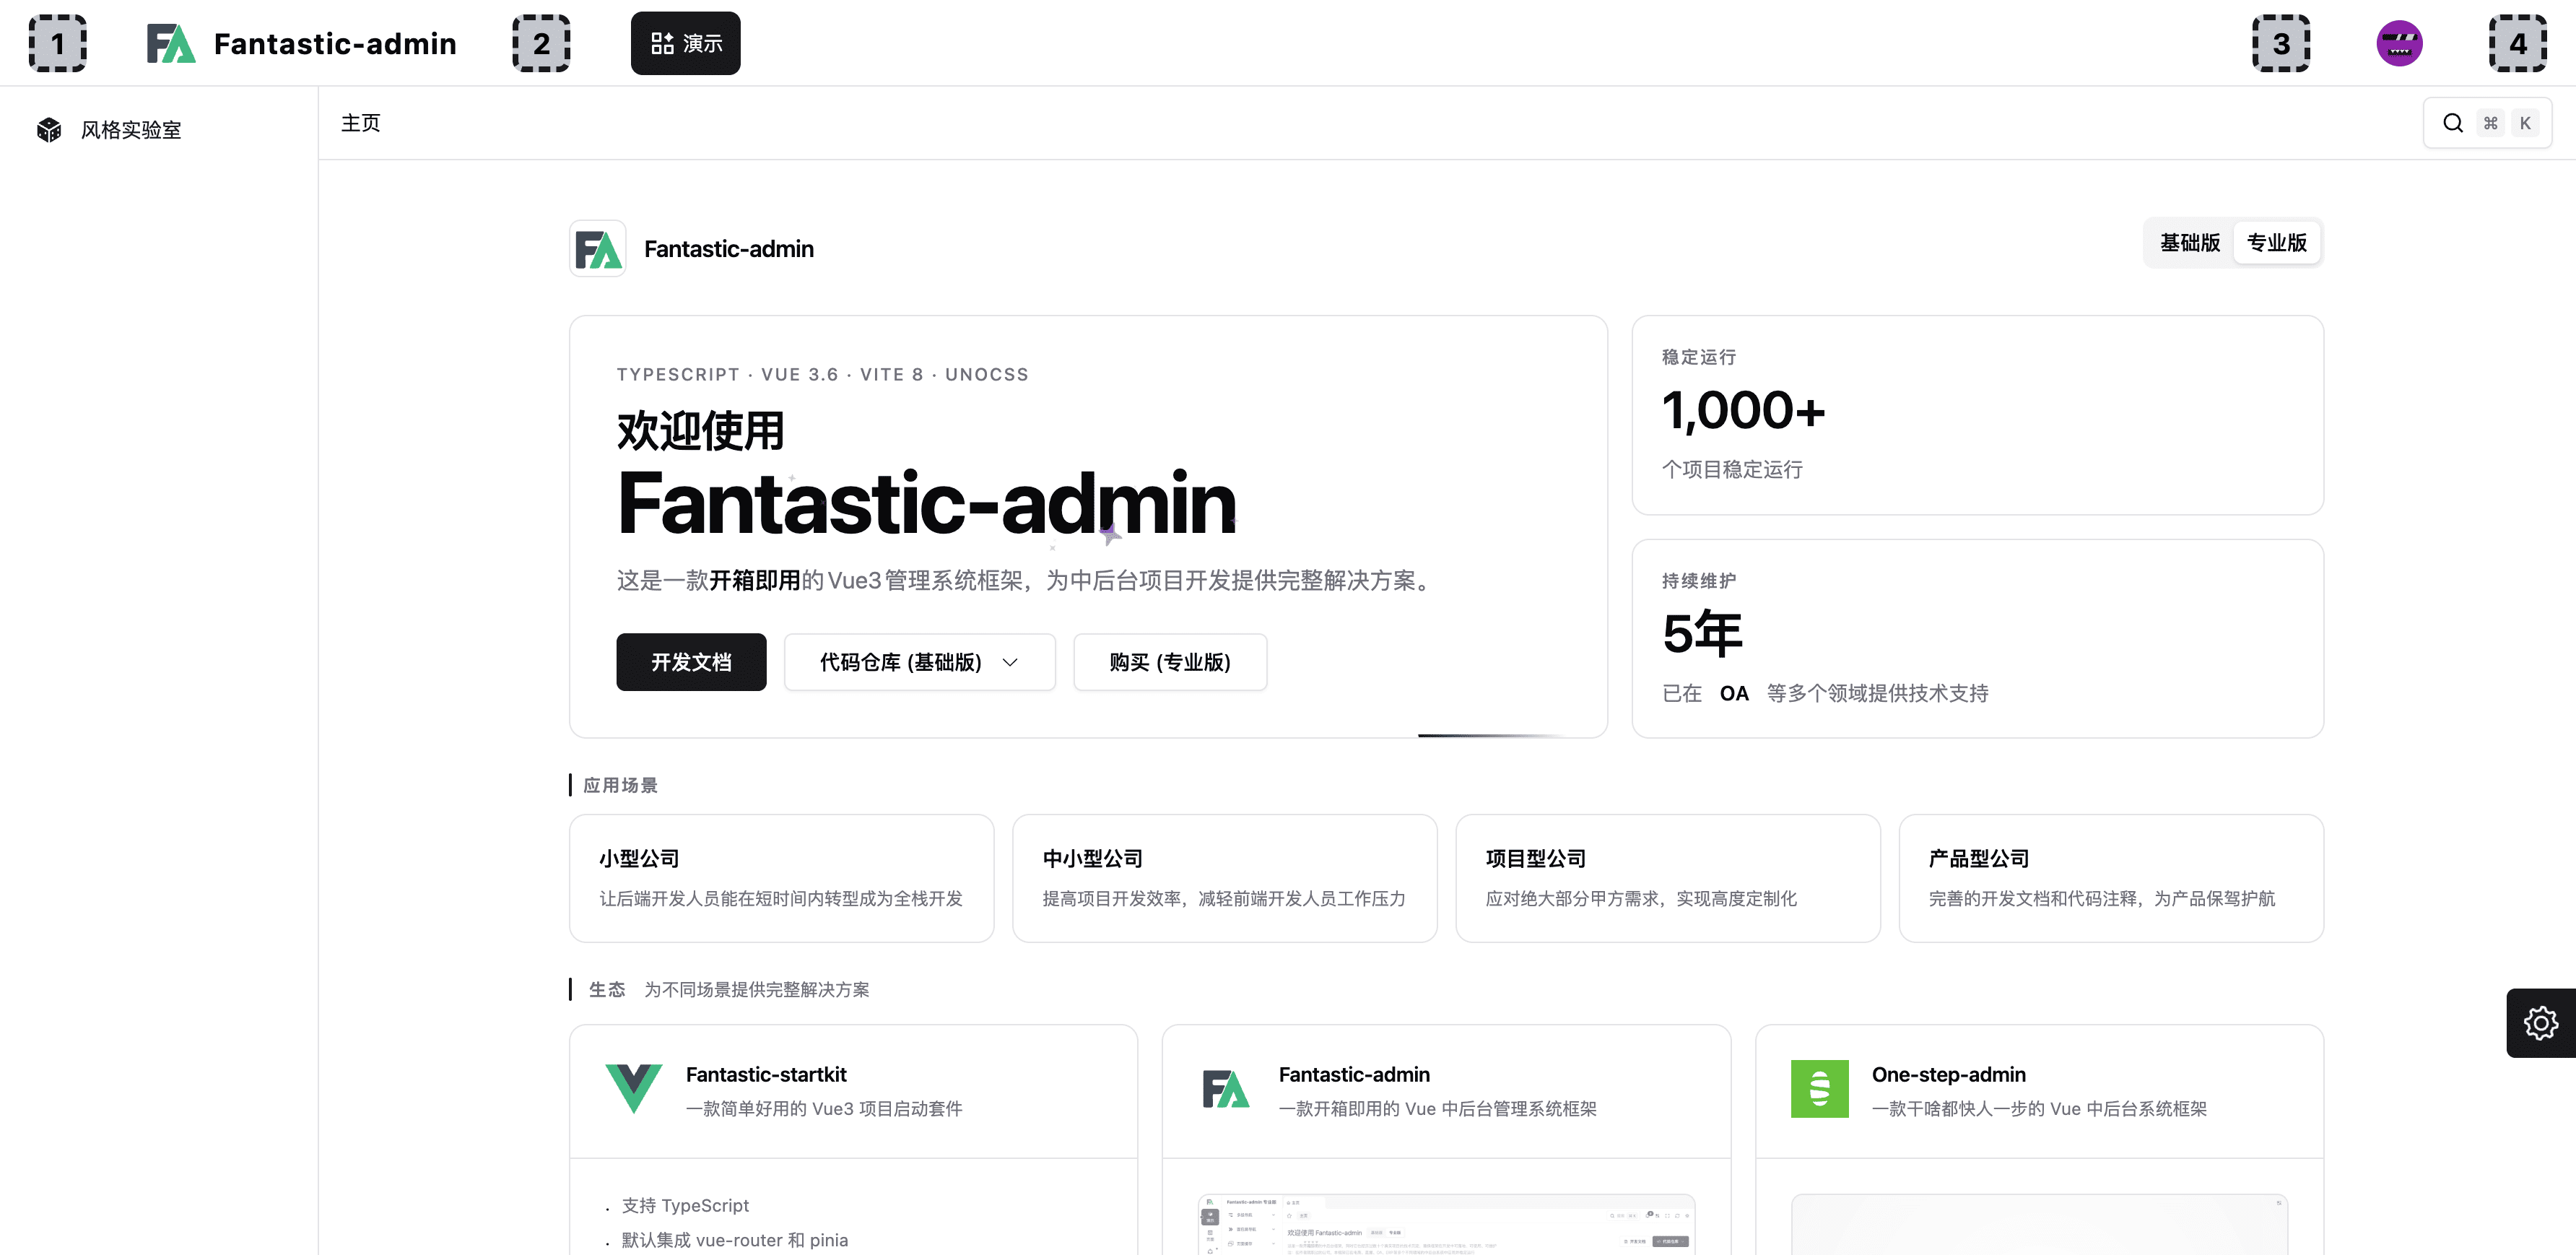Open the 演示 main menu button
This screenshot has height=1255, width=2576.
point(685,43)
